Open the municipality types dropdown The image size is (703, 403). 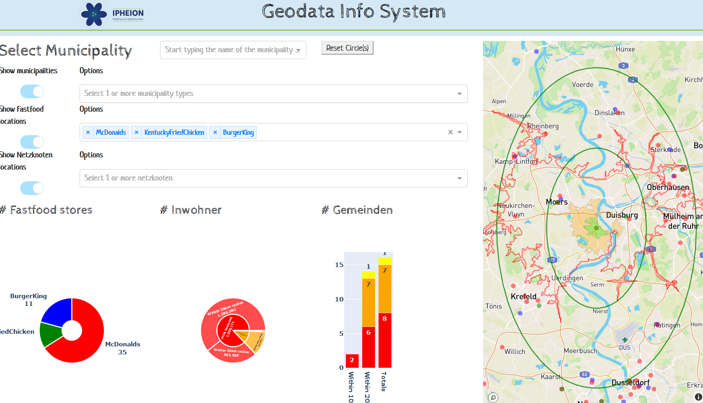pos(459,94)
